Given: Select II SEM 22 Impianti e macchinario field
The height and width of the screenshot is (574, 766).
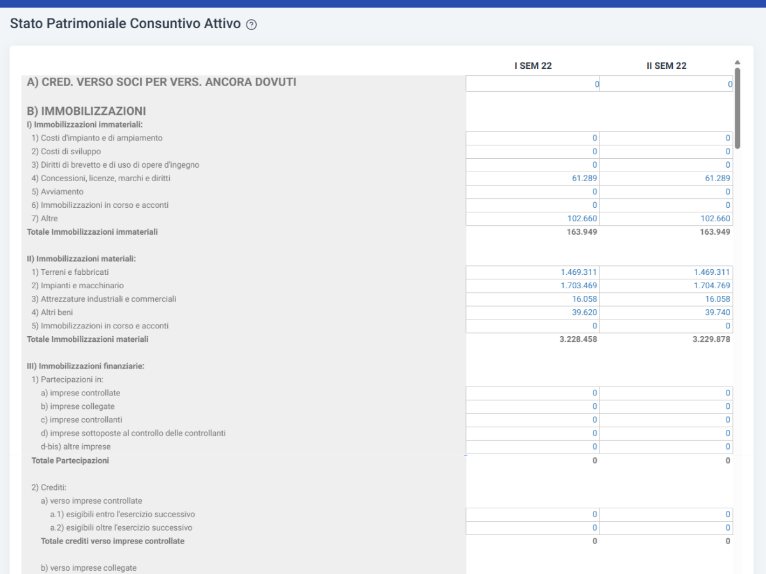Looking at the screenshot, I should click(666, 286).
